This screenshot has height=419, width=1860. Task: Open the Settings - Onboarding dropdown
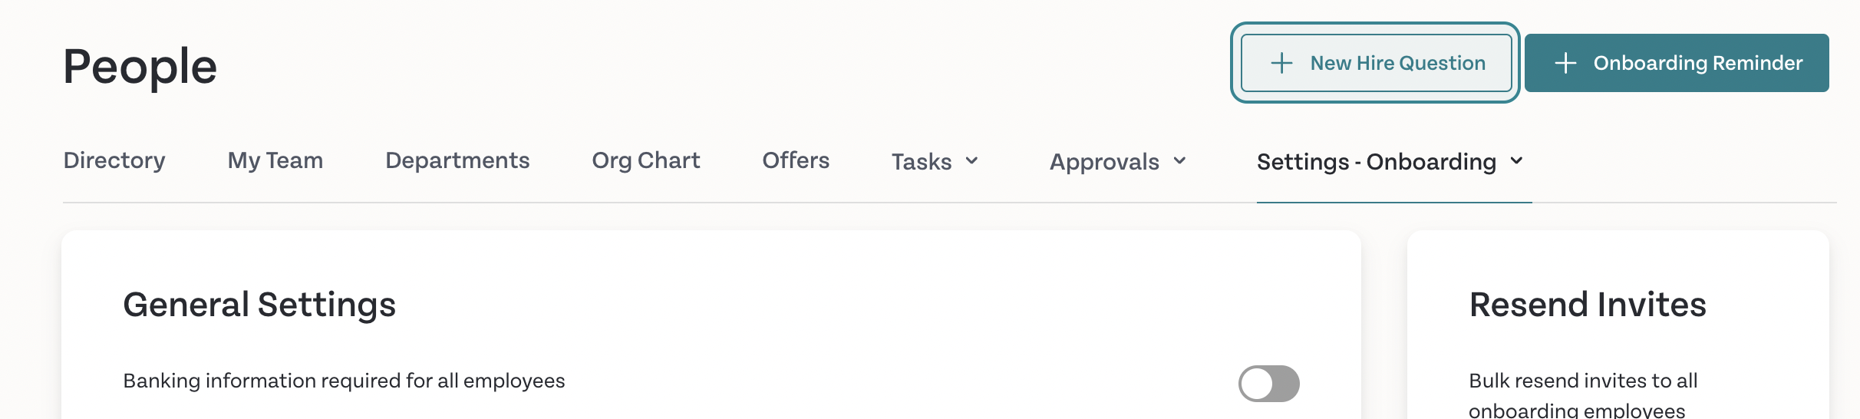point(1390,161)
